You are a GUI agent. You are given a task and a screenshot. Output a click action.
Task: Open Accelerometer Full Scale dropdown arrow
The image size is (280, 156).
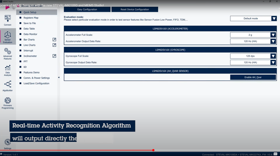tap(273, 35)
